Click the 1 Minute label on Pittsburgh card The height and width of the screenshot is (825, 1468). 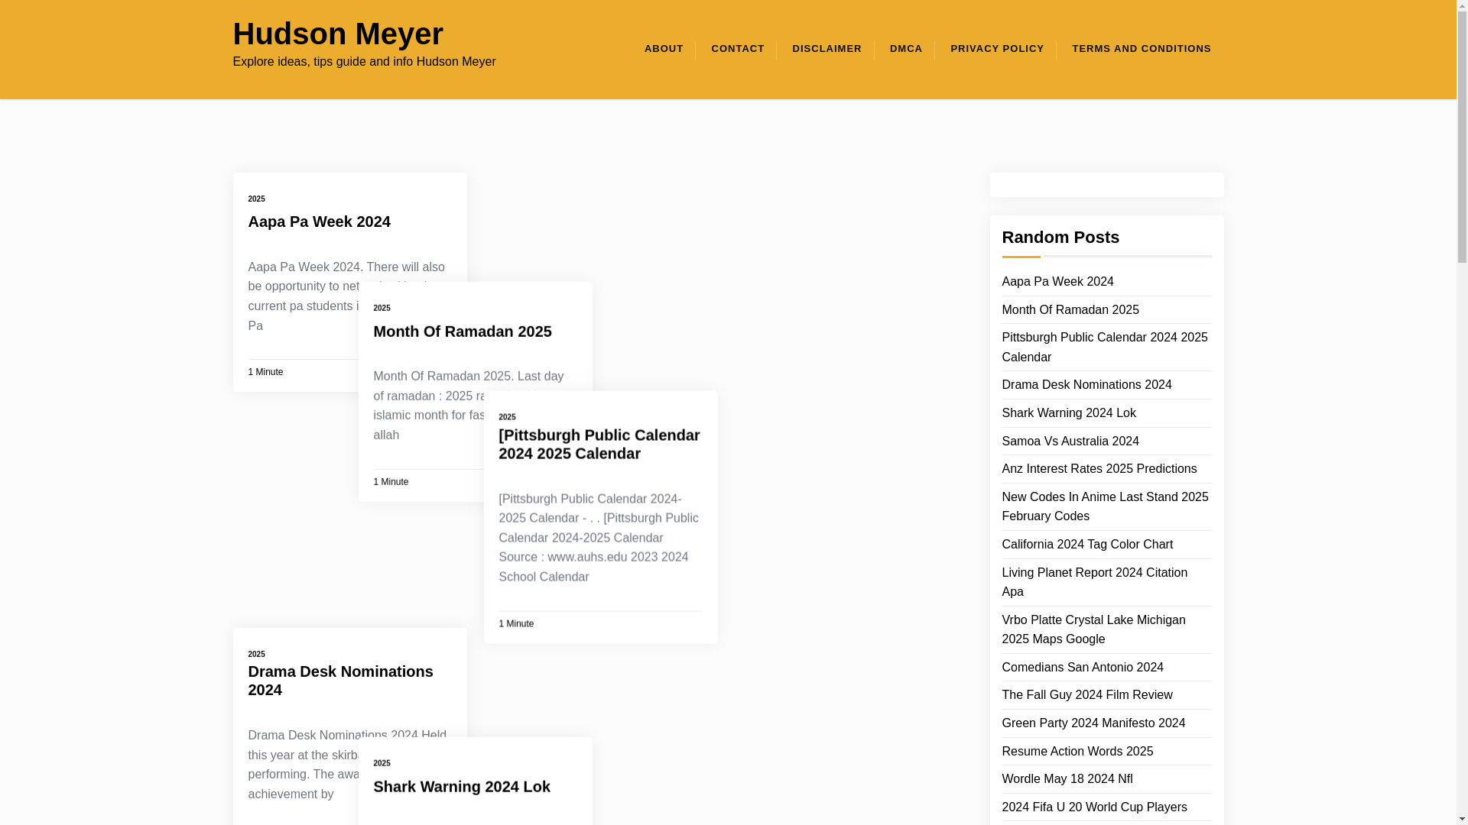(516, 624)
